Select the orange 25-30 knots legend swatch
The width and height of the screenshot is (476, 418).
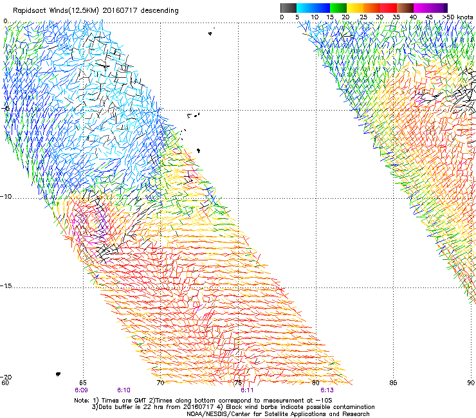(x=372, y=8)
